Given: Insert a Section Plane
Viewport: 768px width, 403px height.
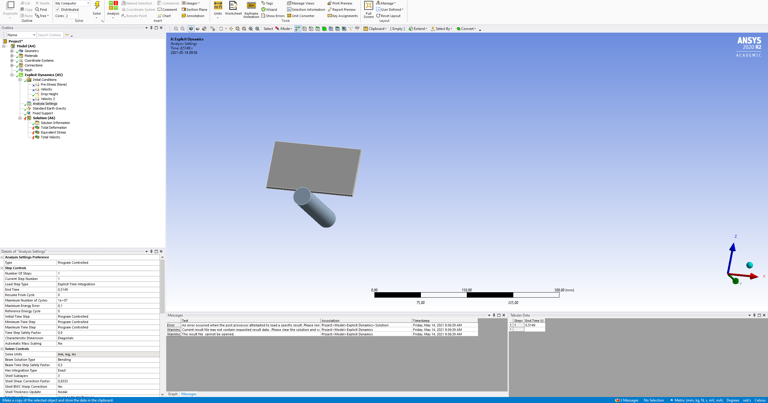Looking at the screenshot, I should pyautogui.click(x=194, y=10).
